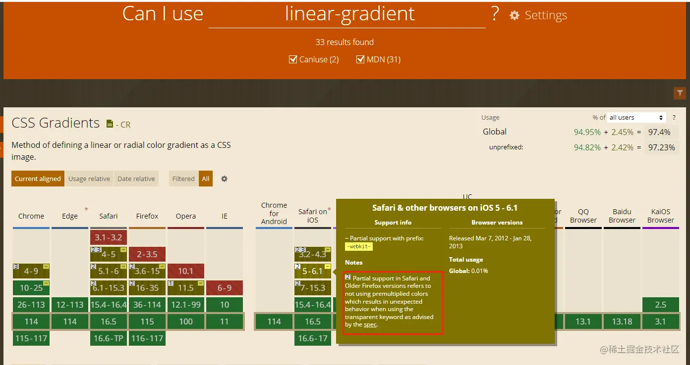Click the Chrome 26-113 version cell
The image size is (690, 365).
31,305
